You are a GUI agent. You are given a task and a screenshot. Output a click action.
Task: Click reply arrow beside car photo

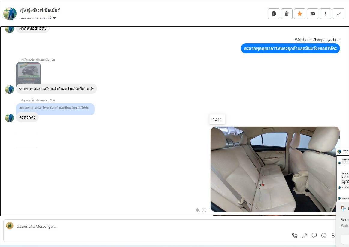pyautogui.click(x=197, y=210)
